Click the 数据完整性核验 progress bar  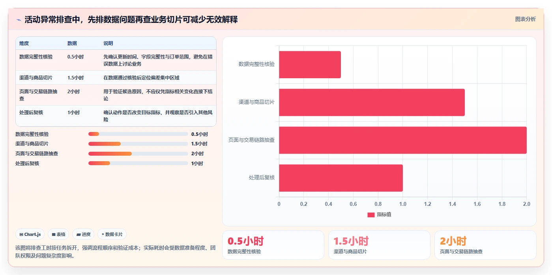138,134
